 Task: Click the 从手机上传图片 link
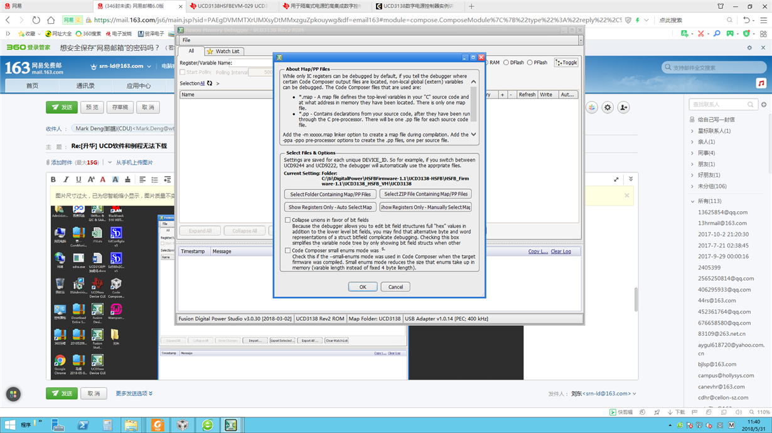134,162
